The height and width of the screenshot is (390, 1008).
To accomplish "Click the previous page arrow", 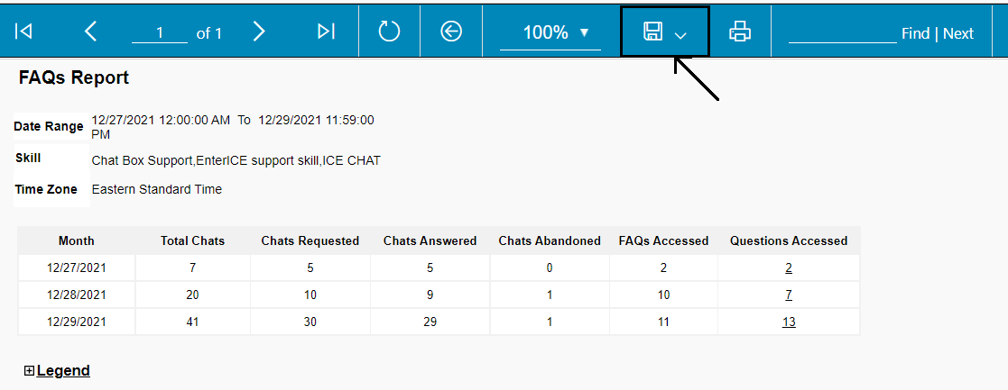I will (90, 32).
